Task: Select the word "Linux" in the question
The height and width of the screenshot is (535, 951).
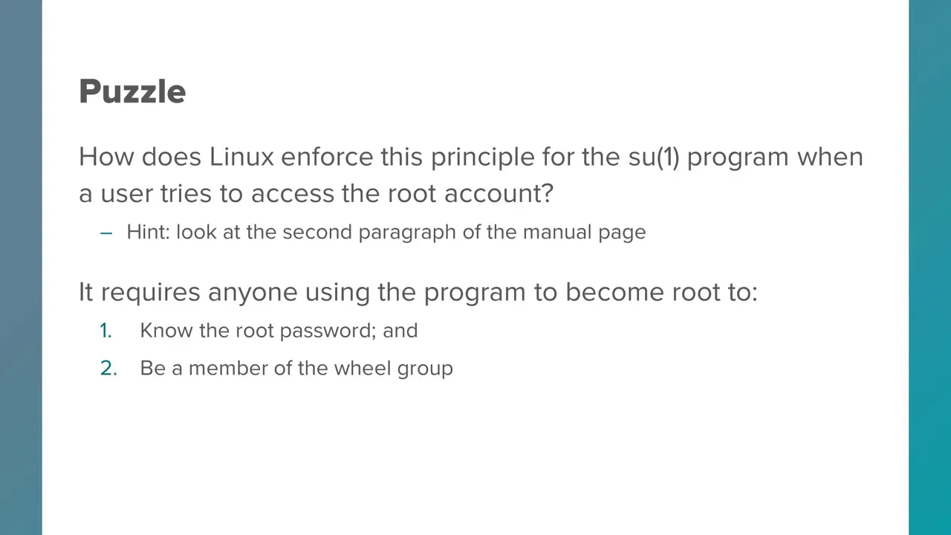Action: tap(241, 157)
